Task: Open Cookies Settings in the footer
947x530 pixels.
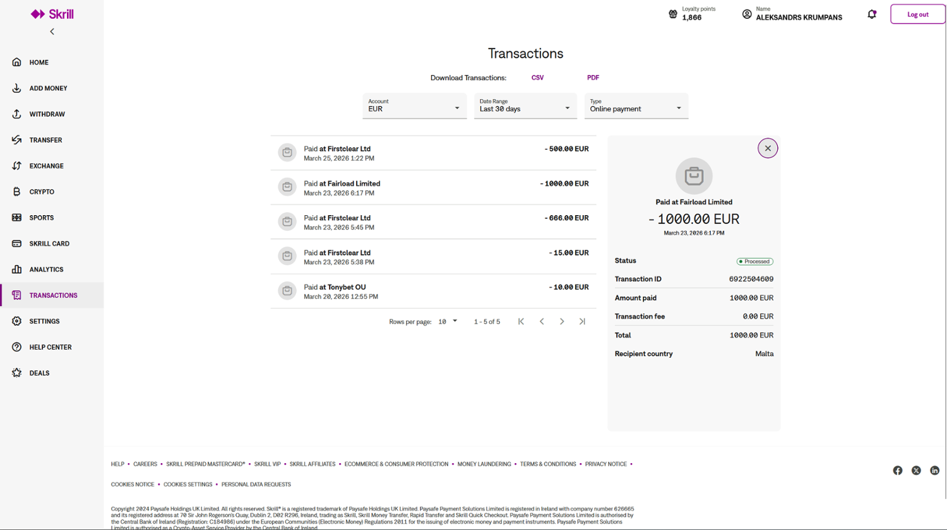Action: [x=188, y=485]
